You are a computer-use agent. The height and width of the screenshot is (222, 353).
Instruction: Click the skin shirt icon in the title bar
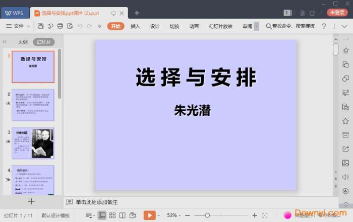tap(312, 13)
